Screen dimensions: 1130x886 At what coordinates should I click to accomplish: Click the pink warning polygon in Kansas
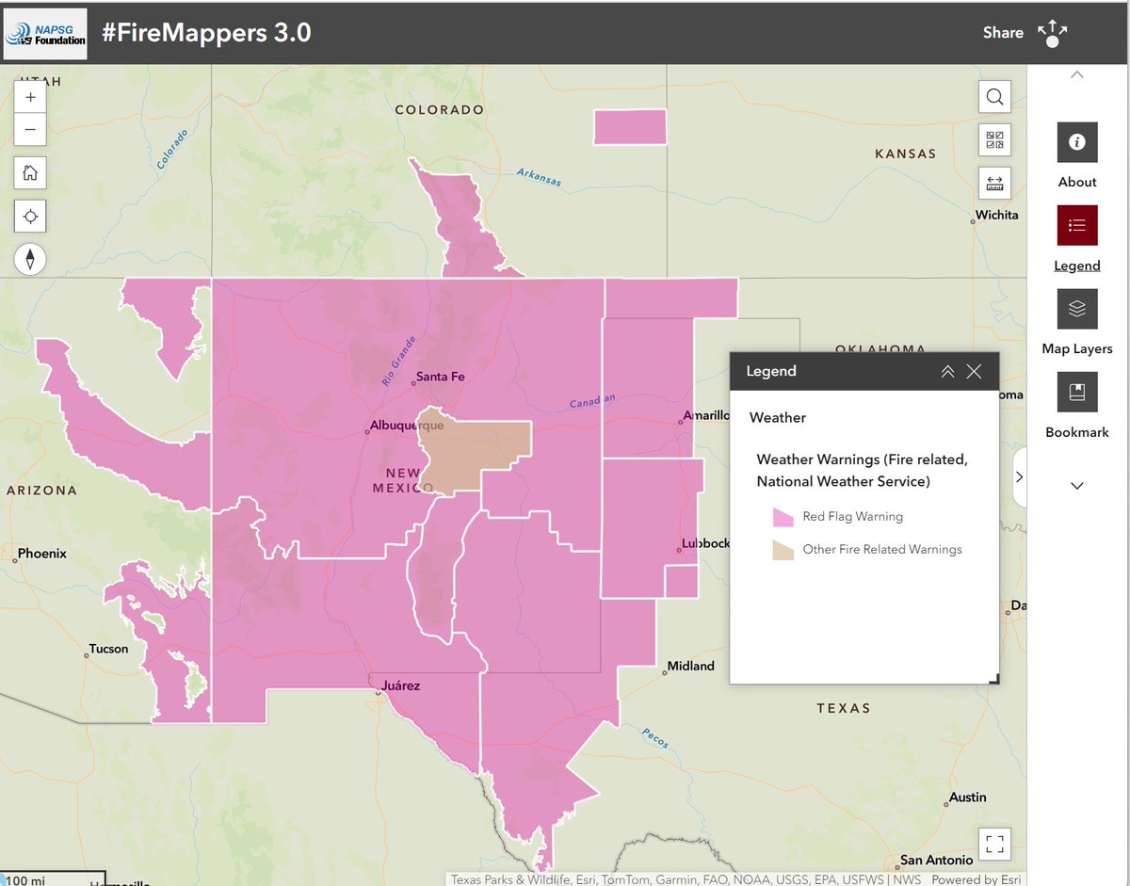[x=630, y=126]
